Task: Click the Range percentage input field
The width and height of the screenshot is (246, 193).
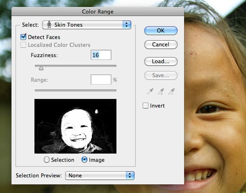Action: pos(101,79)
